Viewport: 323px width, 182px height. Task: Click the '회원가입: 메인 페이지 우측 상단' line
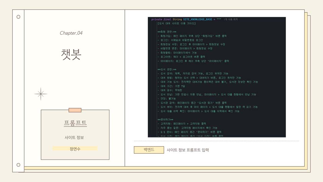click(x=192, y=36)
